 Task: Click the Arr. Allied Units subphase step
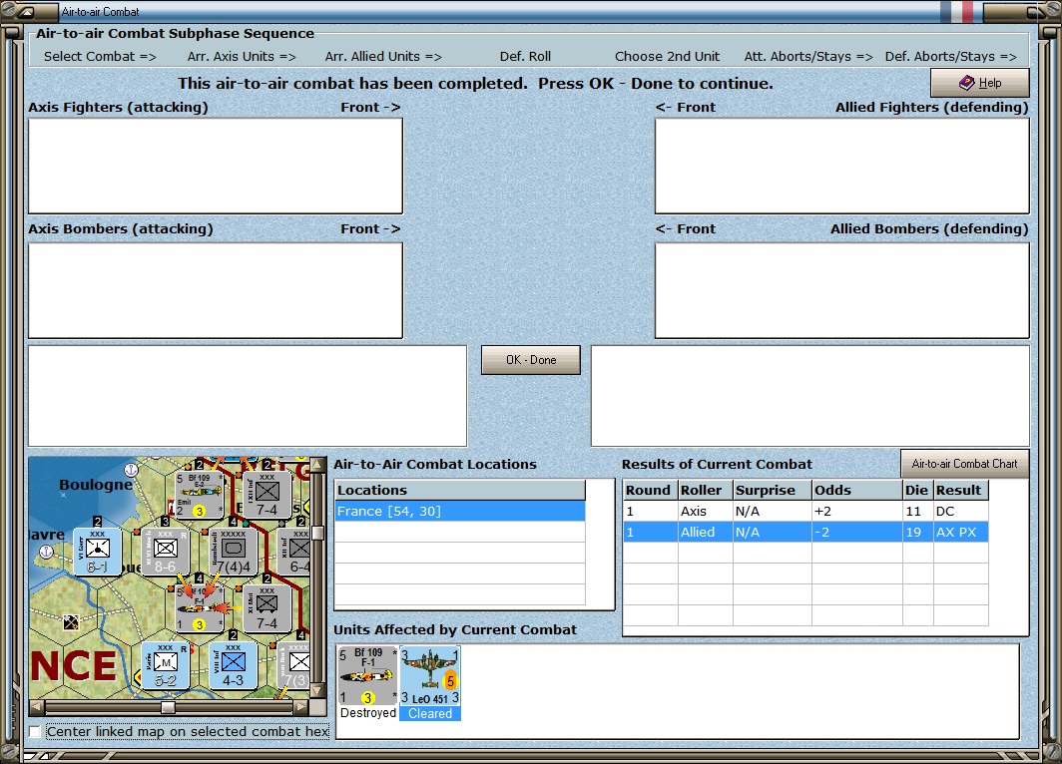coord(383,57)
